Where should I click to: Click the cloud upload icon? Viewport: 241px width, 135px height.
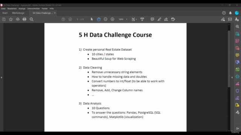pos(18,19)
